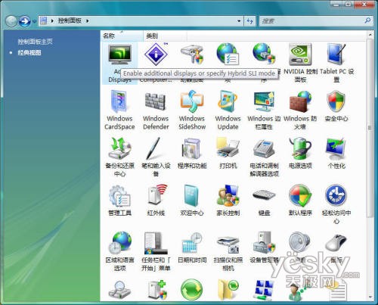
Task: Open the speaker sound item
Action: pyautogui.click(x=299, y=247)
